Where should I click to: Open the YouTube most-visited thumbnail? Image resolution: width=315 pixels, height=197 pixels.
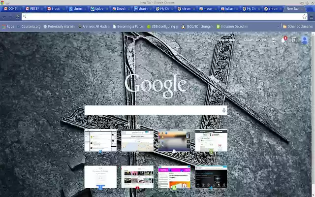click(x=137, y=177)
